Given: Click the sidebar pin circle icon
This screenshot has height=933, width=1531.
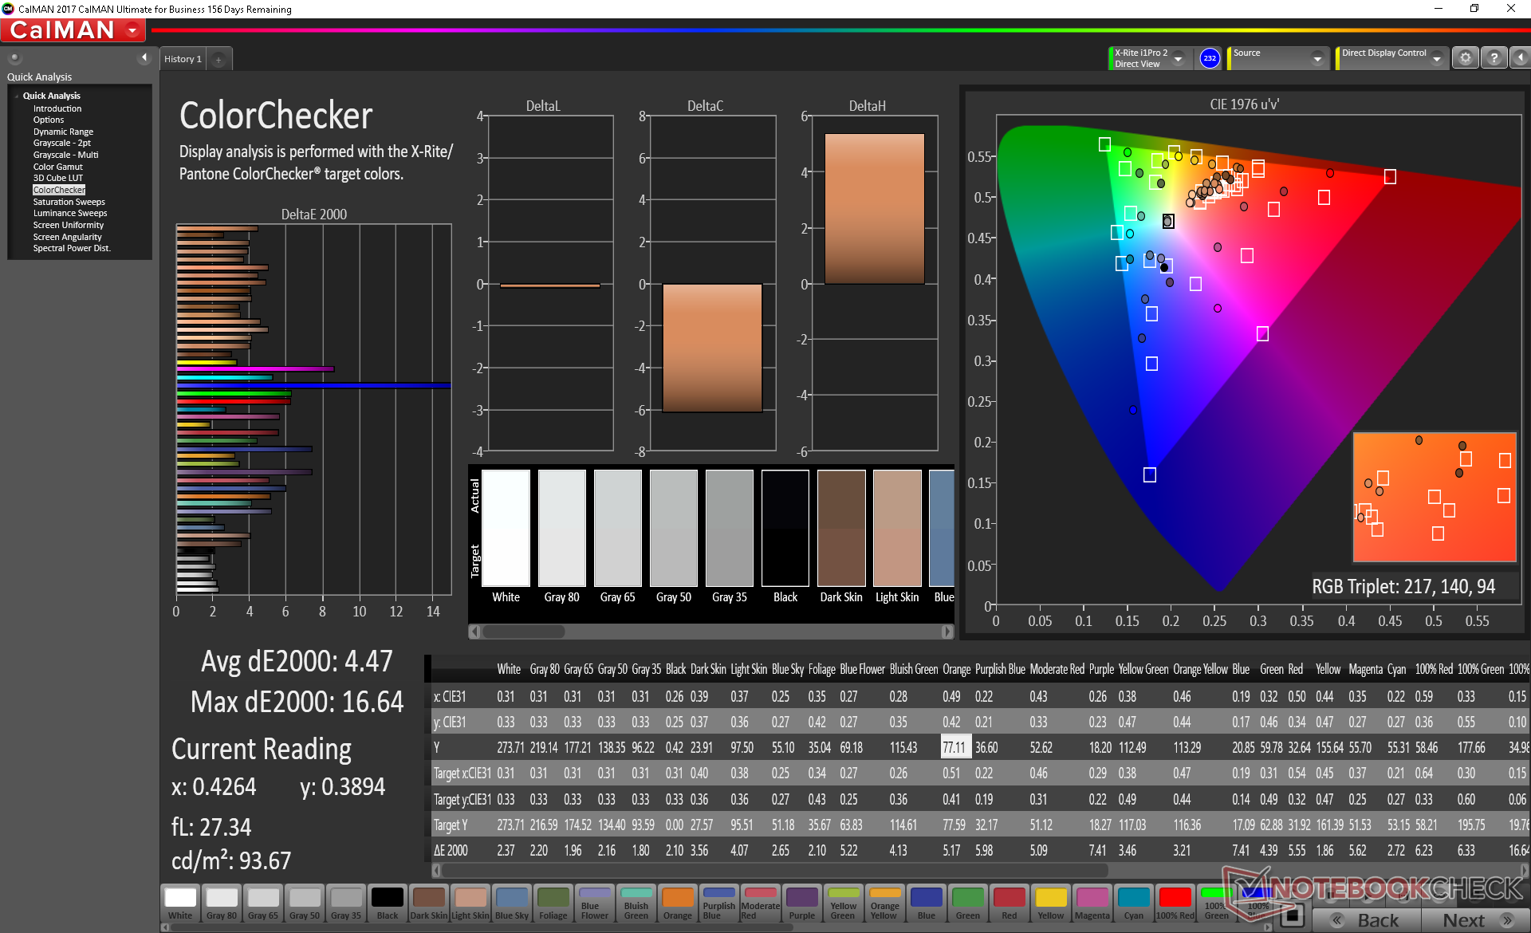Looking at the screenshot, I should click(14, 57).
